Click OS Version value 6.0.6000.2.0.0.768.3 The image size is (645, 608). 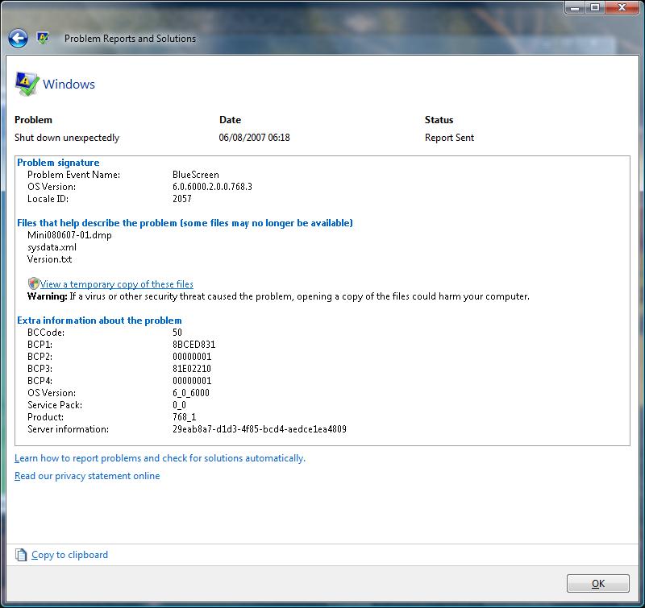click(212, 187)
